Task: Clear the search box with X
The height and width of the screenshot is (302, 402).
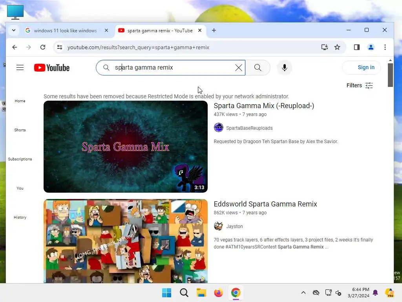Action: 238,68
